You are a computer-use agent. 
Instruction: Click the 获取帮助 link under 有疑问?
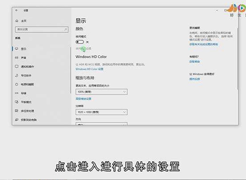(195, 62)
